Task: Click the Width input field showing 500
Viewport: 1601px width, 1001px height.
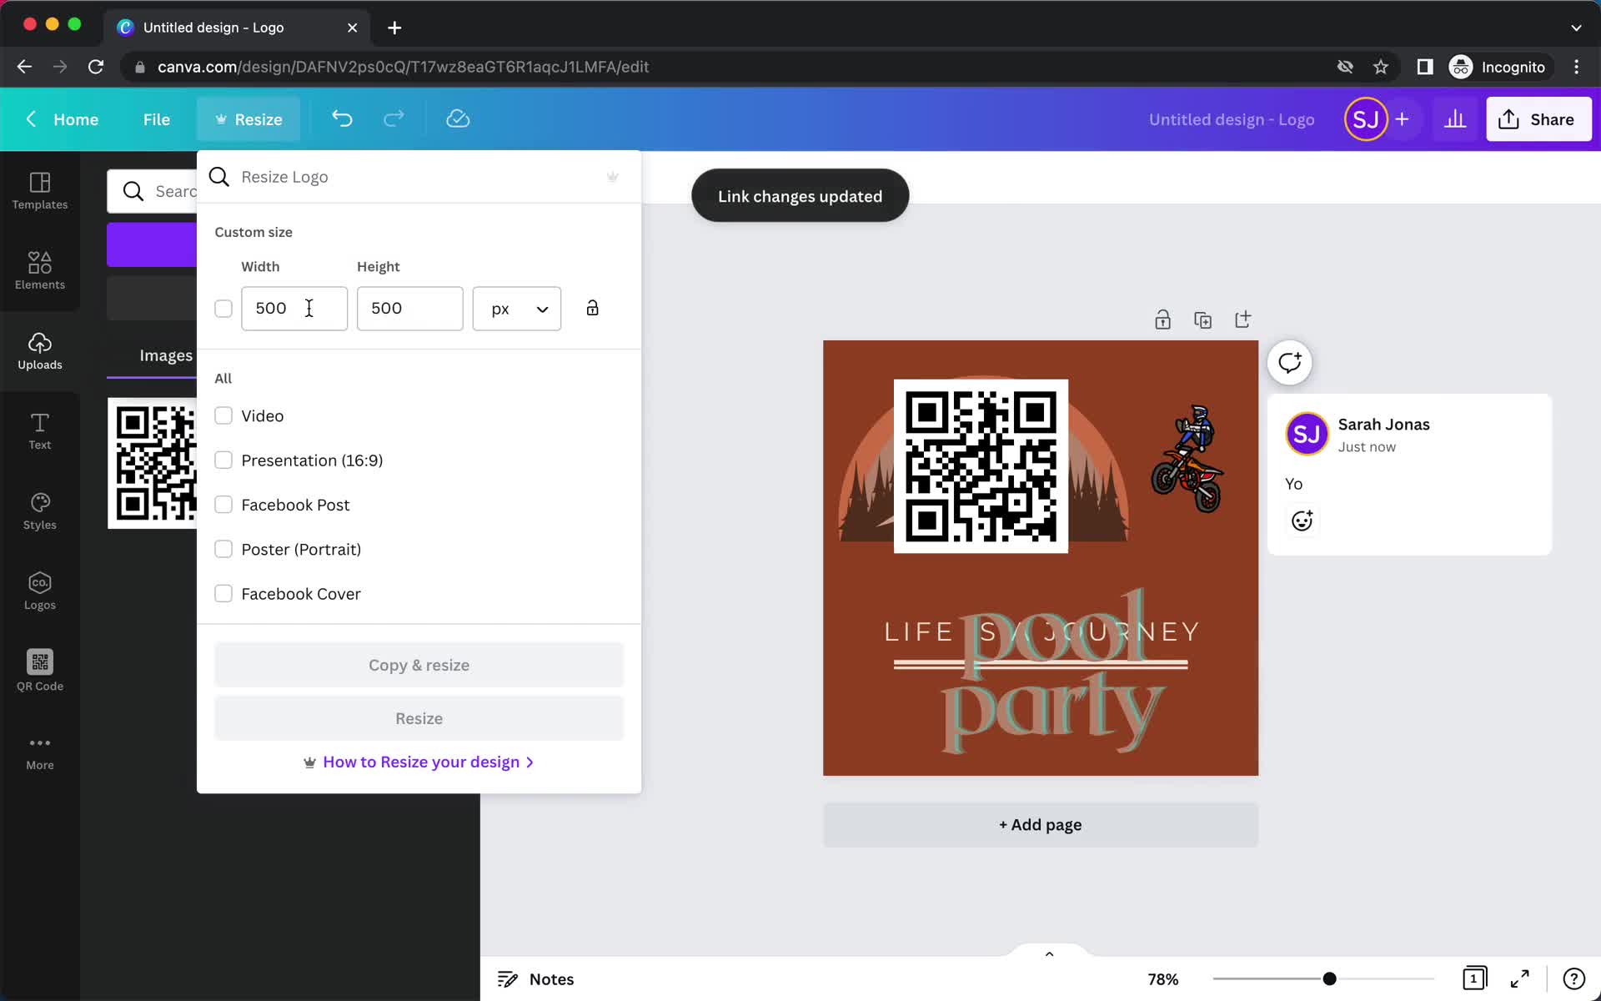Action: [294, 308]
